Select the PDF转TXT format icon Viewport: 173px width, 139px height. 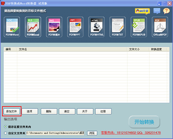[x=118, y=27]
